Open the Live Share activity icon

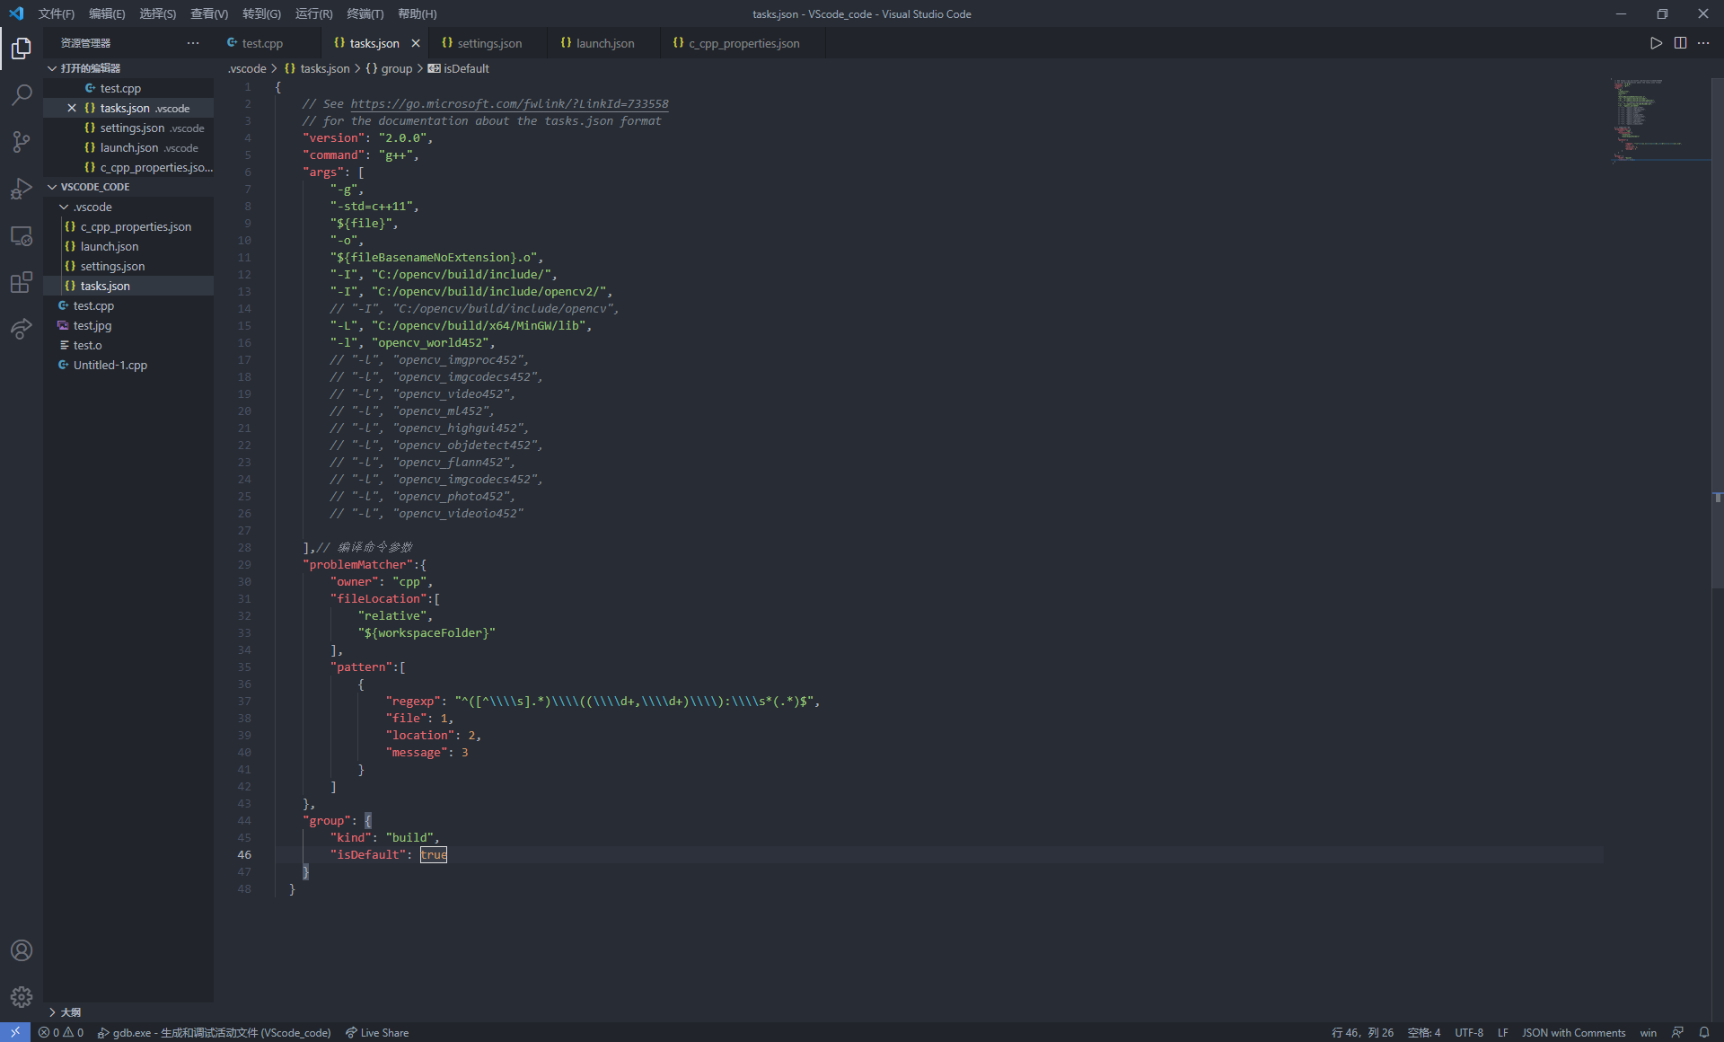pos(22,330)
